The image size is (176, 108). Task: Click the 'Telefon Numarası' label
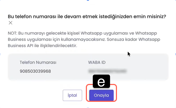click(x=38, y=62)
